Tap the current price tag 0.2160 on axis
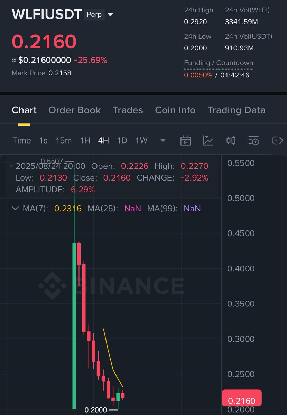This screenshot has width=287, height=415. (x=242, y=397)
